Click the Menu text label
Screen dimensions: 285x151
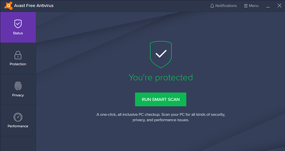pos(254,6)
